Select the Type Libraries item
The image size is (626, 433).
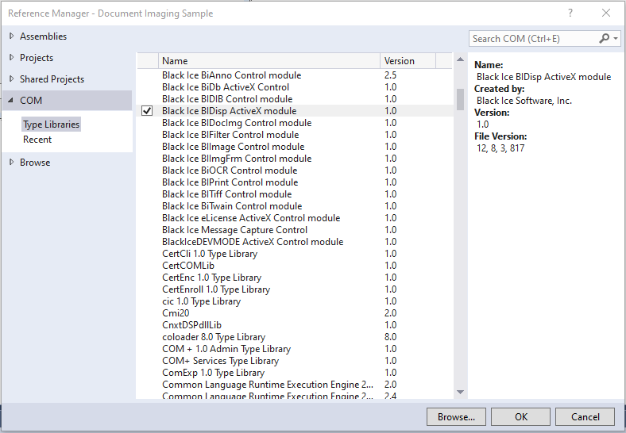[51, 125]
